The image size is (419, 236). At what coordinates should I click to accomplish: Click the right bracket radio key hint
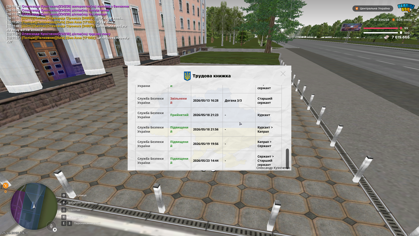click(69, 224)
